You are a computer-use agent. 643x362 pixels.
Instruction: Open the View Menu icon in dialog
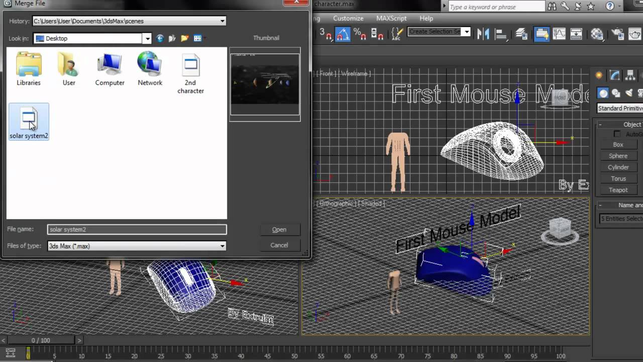pyautogui.click(x=197, y=38)
